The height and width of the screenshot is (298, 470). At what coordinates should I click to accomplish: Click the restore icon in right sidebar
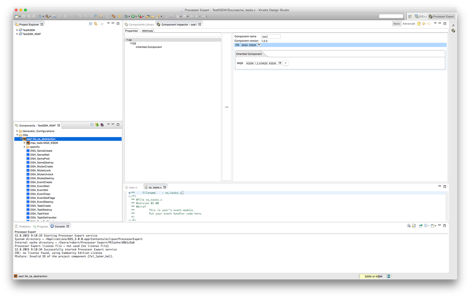coord(453,25)
